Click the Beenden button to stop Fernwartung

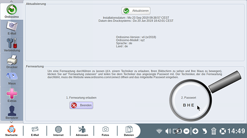tap(81, 105)
